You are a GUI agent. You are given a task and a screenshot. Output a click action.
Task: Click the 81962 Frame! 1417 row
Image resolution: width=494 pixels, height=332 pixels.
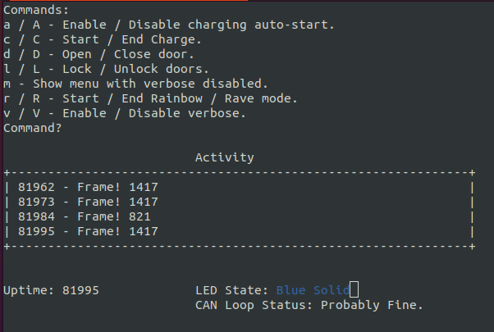[x=88, y=187]
